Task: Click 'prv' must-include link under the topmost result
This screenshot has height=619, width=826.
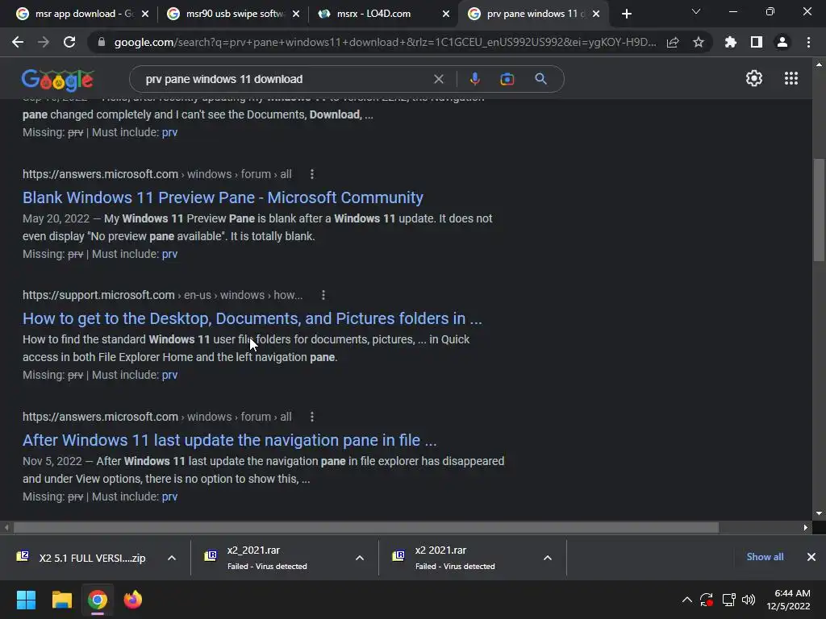Action: point(169,133)
